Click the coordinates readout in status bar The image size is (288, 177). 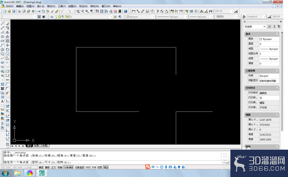point(19,168)
